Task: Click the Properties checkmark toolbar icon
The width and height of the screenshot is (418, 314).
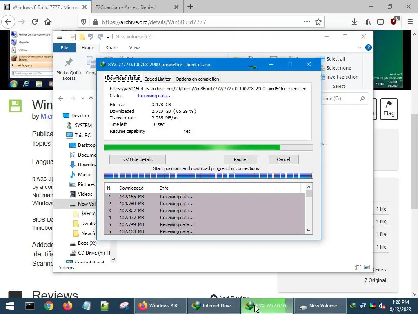Action: (73, 36)
